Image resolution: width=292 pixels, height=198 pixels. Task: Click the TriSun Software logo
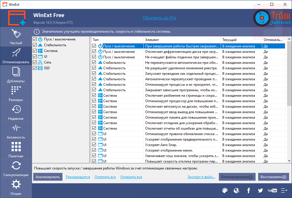coord(272,18)
